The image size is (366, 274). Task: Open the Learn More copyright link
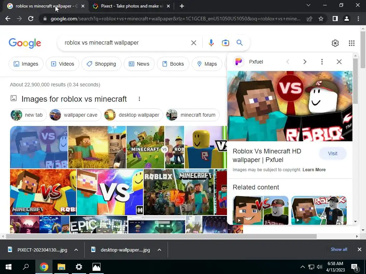click(314, 170)
